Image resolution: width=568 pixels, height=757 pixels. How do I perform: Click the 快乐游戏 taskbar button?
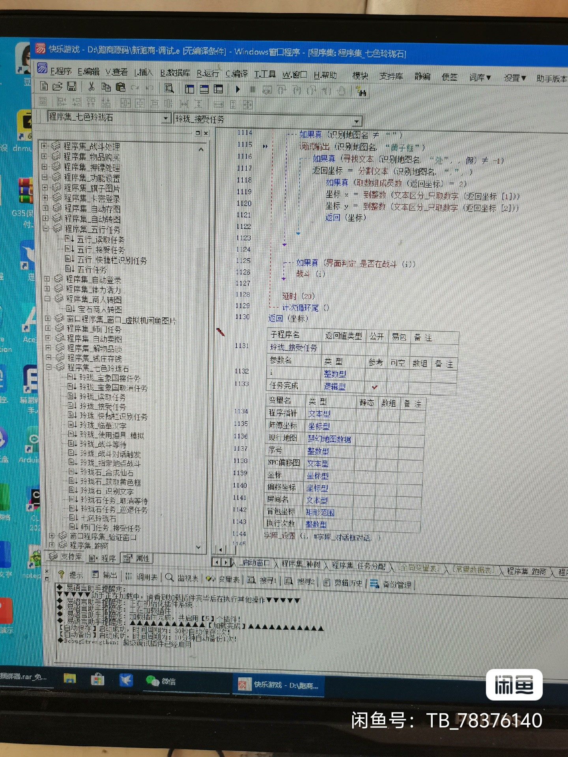(x=278, y=685)
